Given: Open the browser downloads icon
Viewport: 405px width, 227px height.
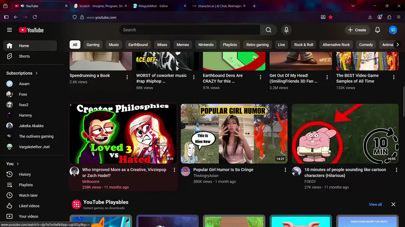Looking at the screenshot, I should [370, 17].
